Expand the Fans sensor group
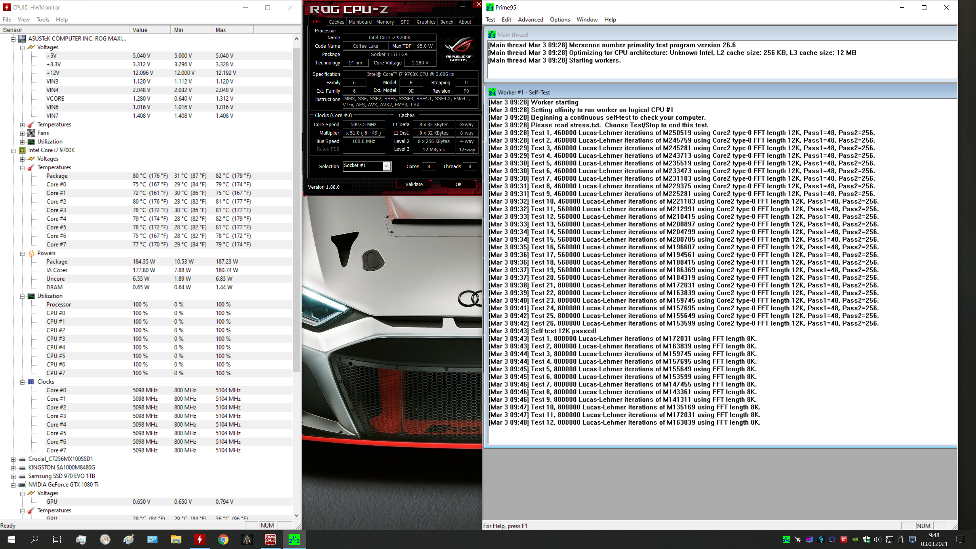The image size is (976, 549). click(x=22, y=133)
